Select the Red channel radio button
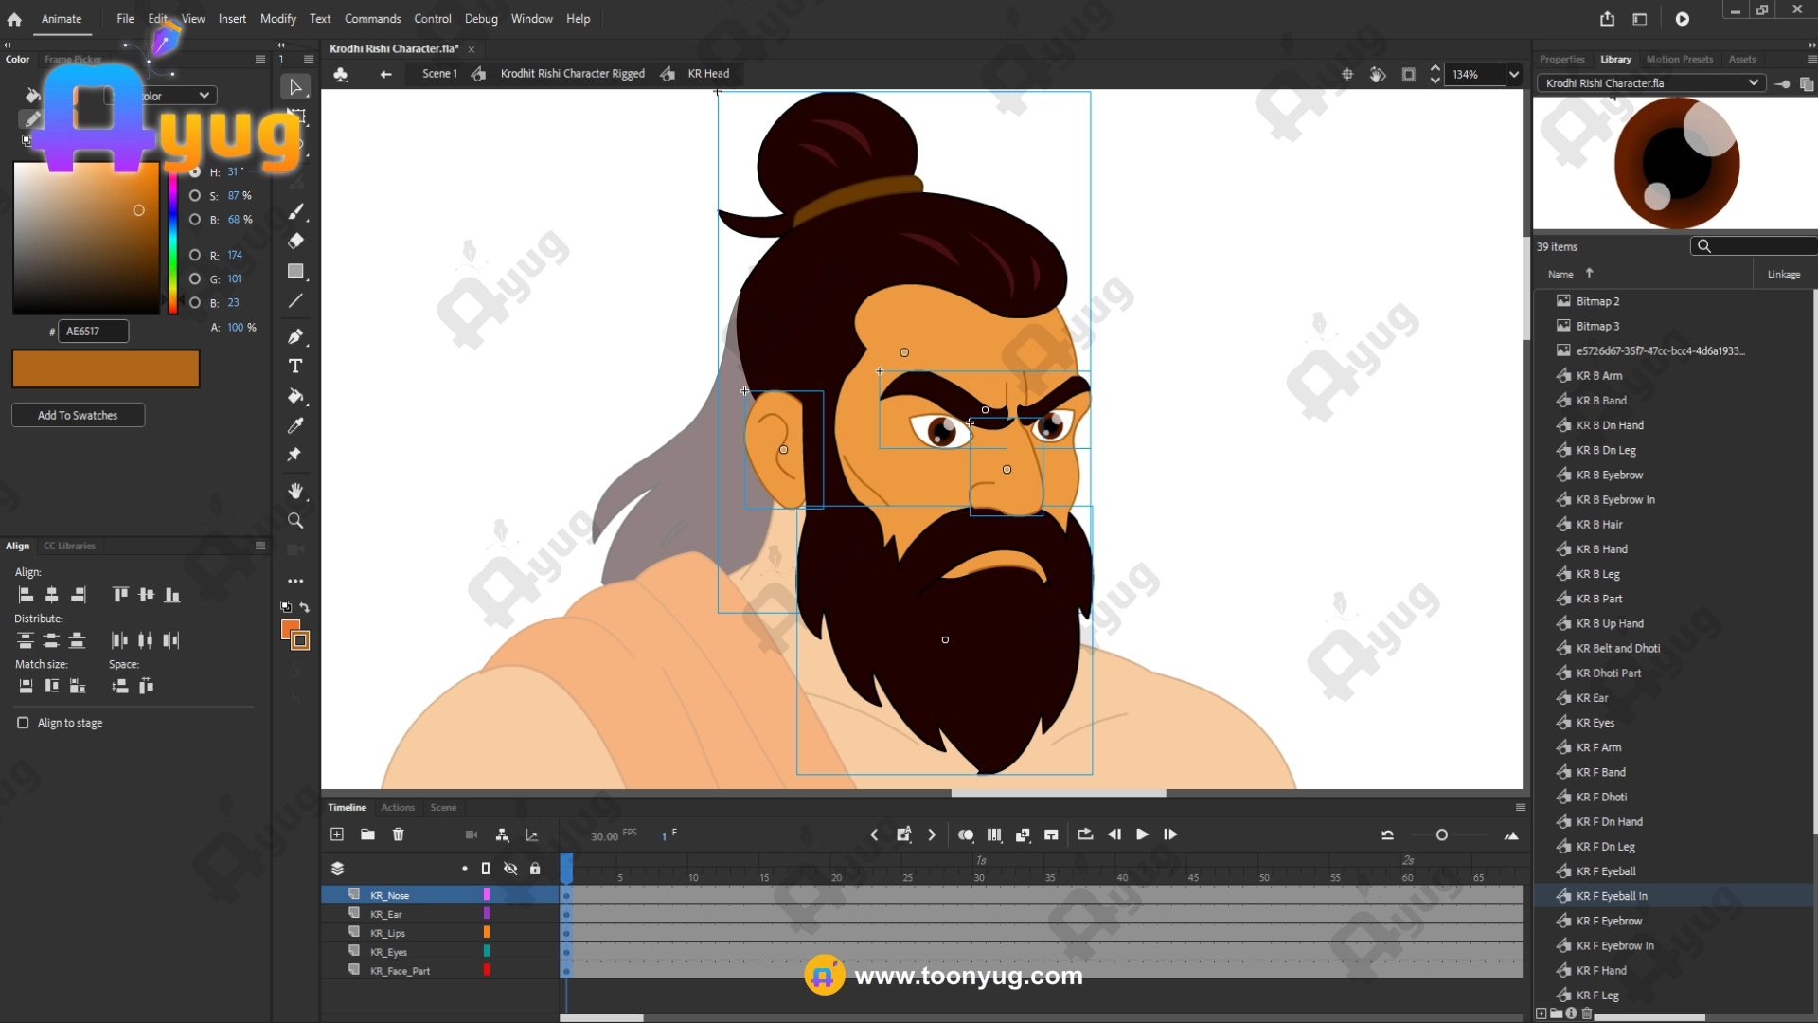 click(x=195, y=255)
